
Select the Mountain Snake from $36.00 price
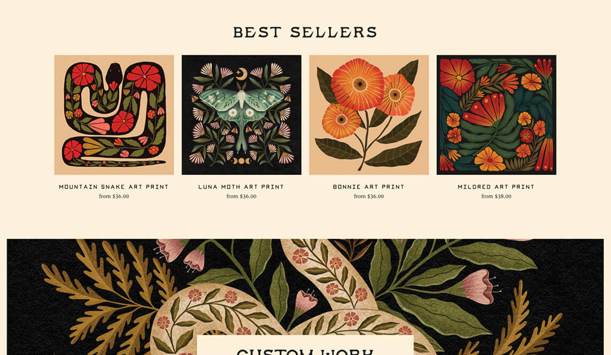[114, 196]
